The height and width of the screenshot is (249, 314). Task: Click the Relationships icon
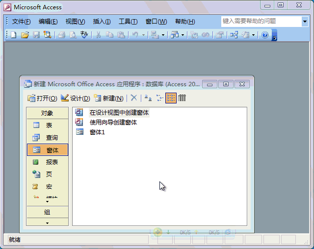(x=234, y=35)
